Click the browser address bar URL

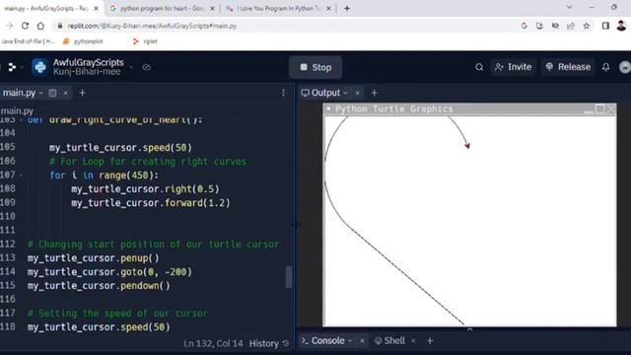coord(152,26)
